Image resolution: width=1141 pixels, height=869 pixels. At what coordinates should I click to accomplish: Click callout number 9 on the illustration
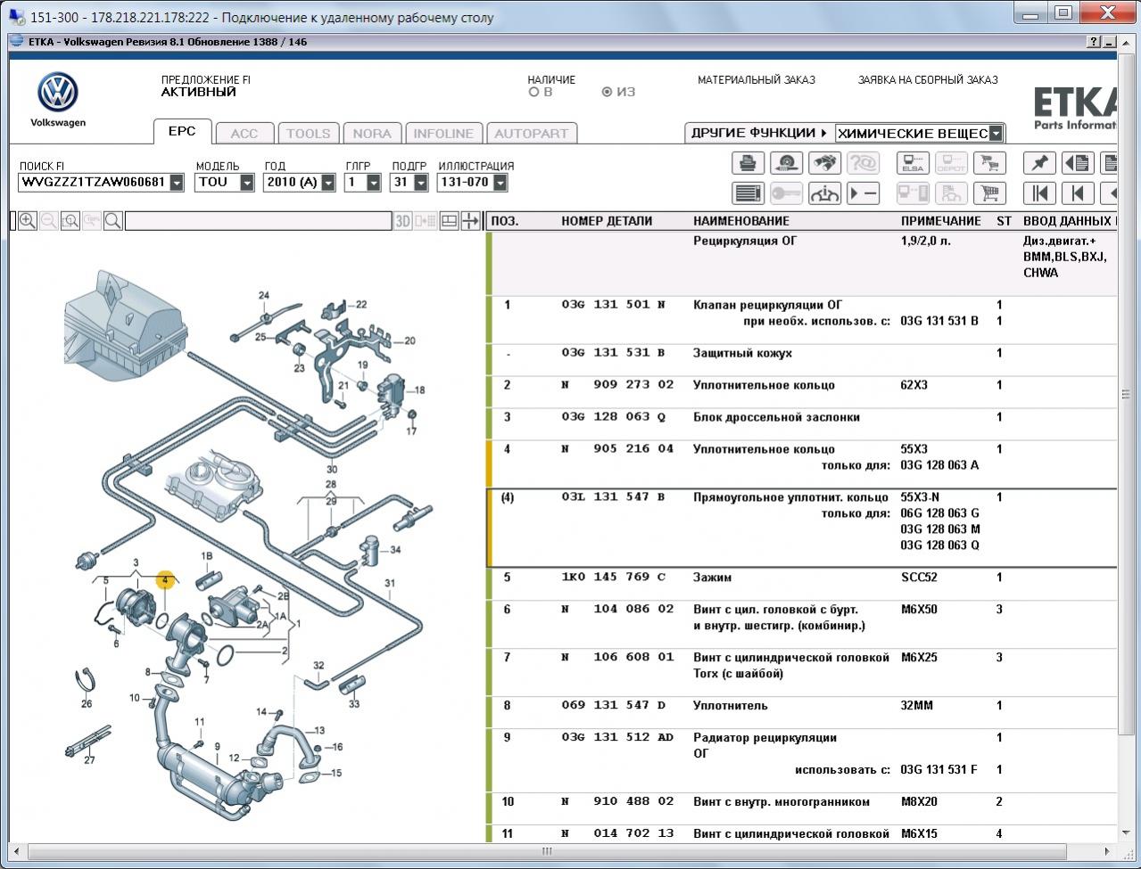217,747
